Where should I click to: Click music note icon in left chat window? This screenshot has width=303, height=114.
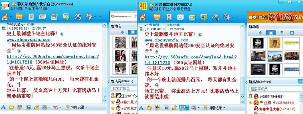click(x=37, y=107)
